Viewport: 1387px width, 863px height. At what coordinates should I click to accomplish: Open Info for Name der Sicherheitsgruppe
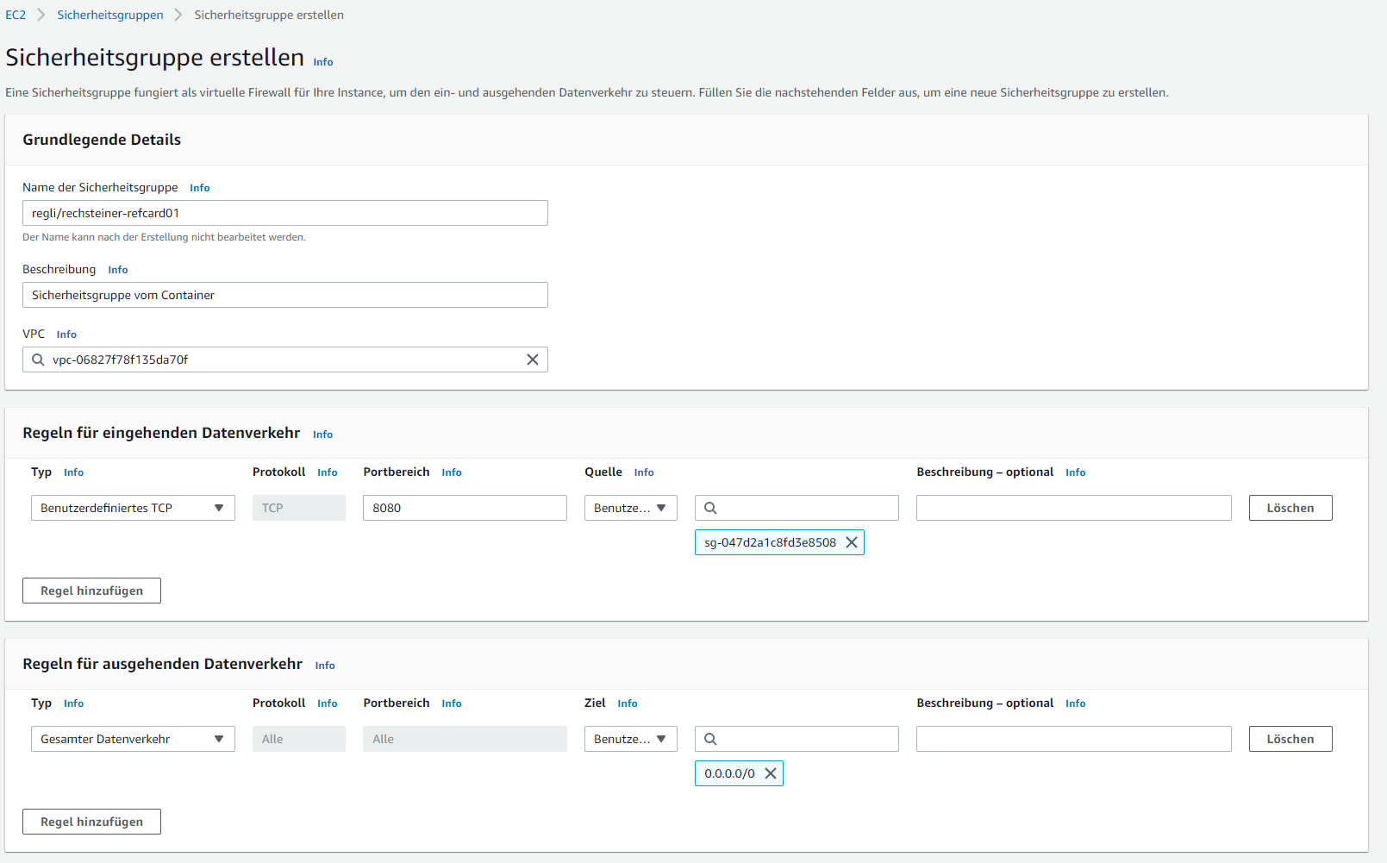pyautogui.click(x=200, y=188)
